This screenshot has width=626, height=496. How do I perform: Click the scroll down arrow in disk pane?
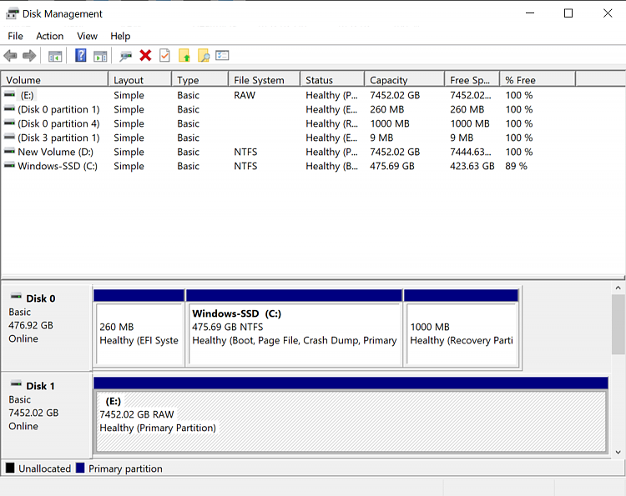(x=618, y=452)
